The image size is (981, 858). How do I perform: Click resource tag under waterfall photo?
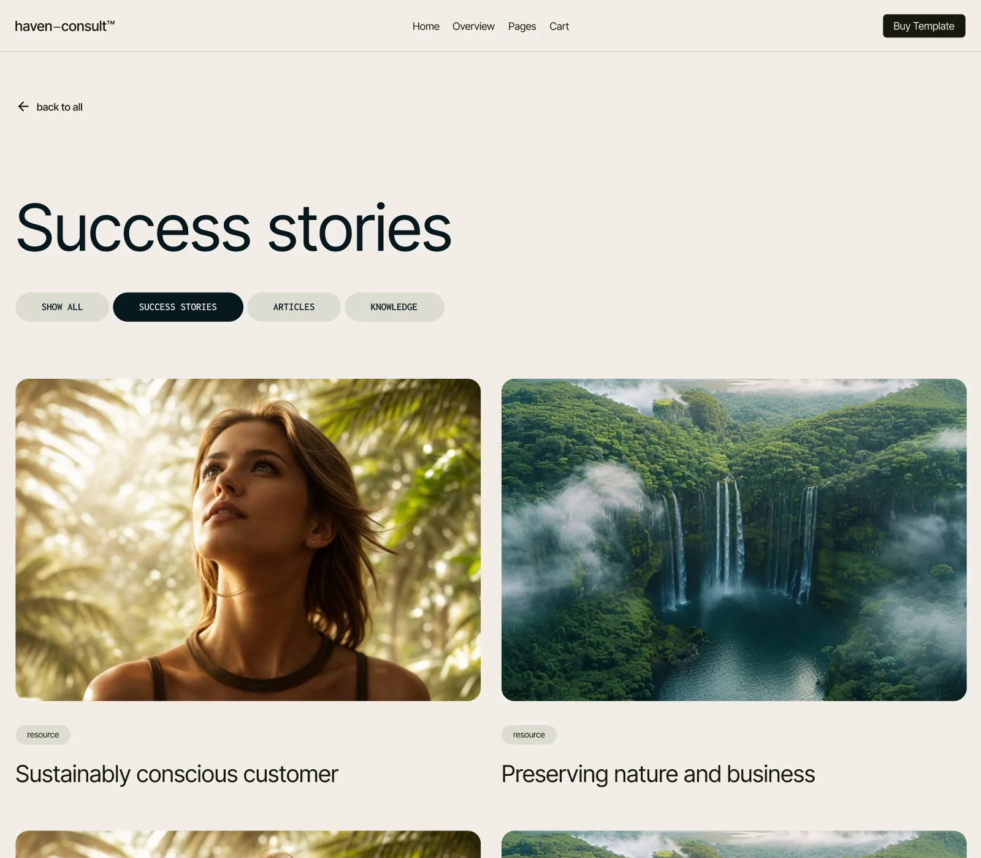point(529,735)
